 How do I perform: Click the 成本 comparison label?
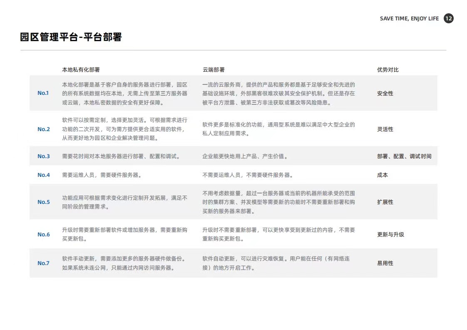tap(382, 175)
